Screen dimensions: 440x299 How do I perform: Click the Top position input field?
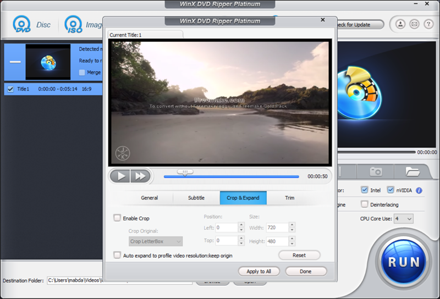227,241
